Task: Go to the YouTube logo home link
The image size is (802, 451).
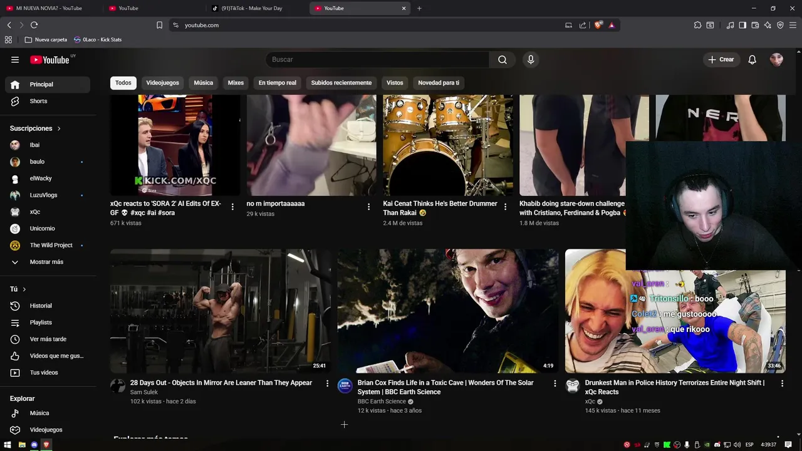Action: (49, 60)
